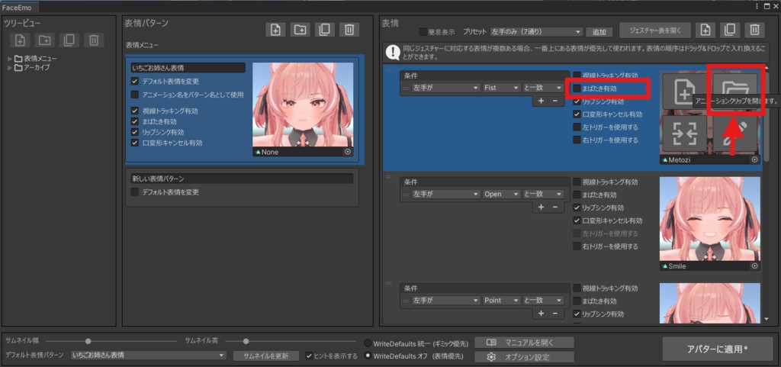Viewport: 781px width, 367px height.
Task: Open the Fist gesture dropdown
Action: point(501,88)
